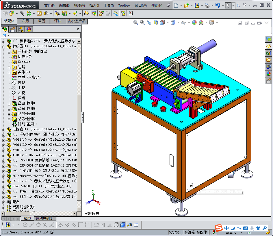
Task: Click the Previous View icon
Action: [149, 22]
